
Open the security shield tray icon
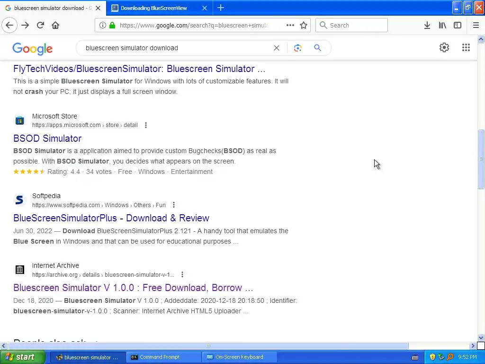tap(432, 357)
